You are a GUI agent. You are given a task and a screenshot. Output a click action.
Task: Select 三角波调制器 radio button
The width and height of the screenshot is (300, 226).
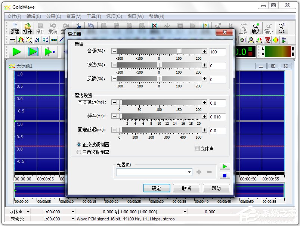click(x=78, y=152)
